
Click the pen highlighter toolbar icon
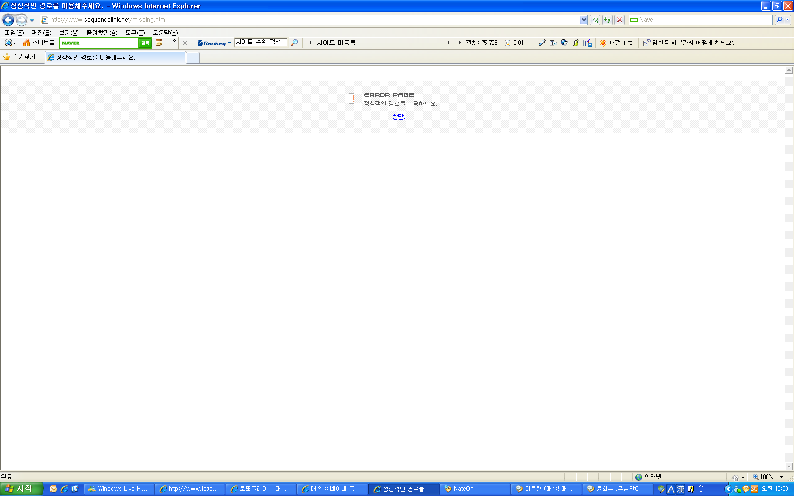[542, 43]
